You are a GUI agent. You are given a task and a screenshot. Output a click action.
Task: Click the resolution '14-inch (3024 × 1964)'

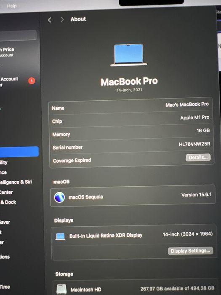pos(188,234)
